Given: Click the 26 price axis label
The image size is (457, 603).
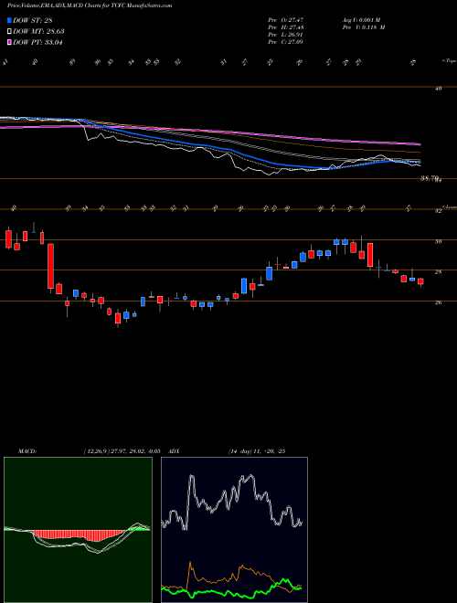Looking at the screenshot, I should tap(439, 302).
